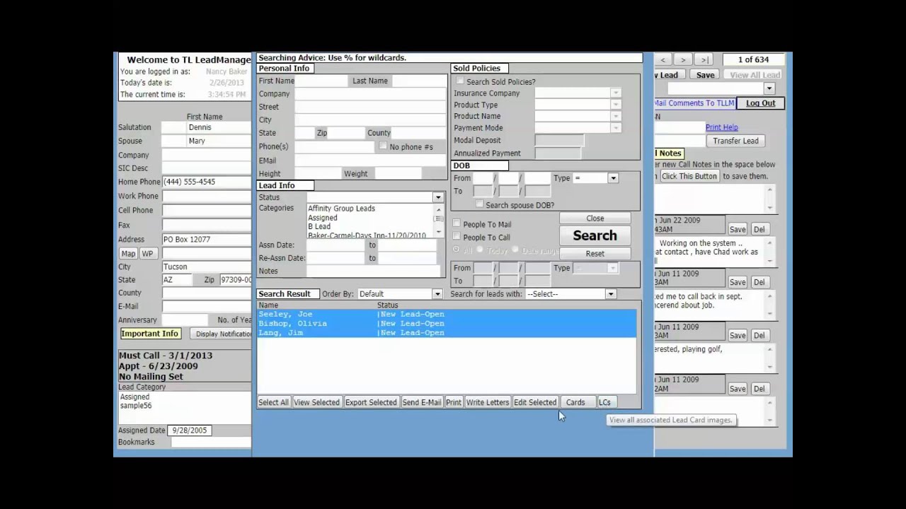The image size is (906, 509).
Task: Click the big Search button
Action: click(595, 236)
